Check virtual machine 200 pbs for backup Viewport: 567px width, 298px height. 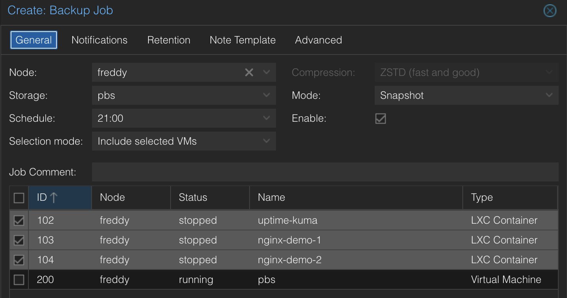pyautogui.click(x=19, y=279)
